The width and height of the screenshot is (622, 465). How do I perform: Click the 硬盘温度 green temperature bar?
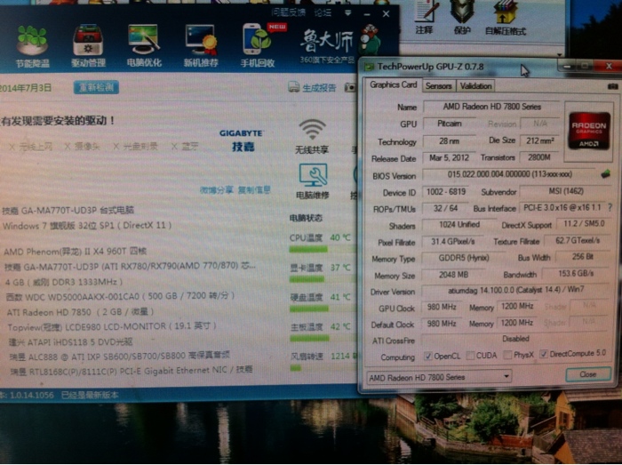308,309
